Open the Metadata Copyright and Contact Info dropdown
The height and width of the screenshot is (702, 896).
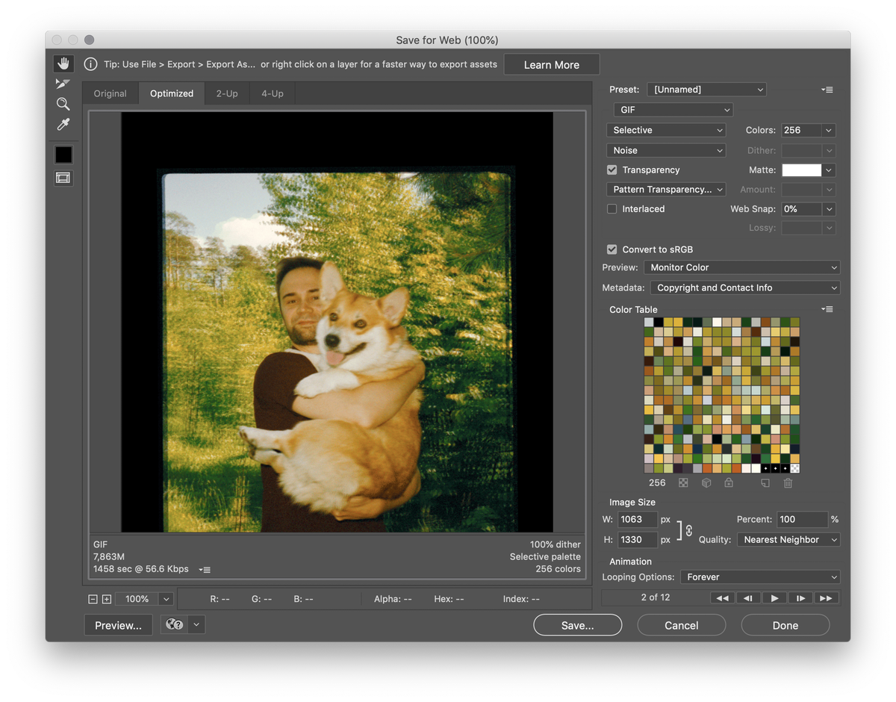[x=744, y=288]
